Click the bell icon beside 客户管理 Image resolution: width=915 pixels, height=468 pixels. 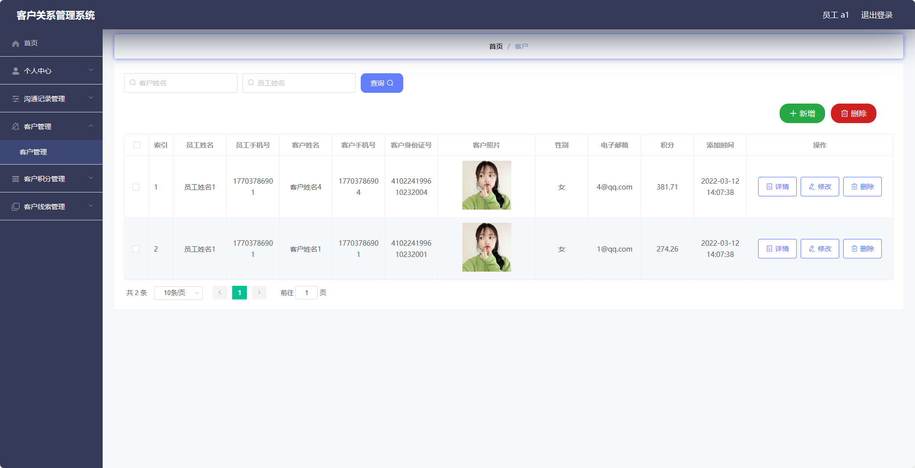tap(16, 127)
